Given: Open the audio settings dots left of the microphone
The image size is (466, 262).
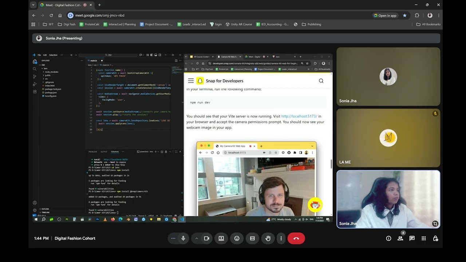Looking at the screenshot, I should tap(173, 238).
